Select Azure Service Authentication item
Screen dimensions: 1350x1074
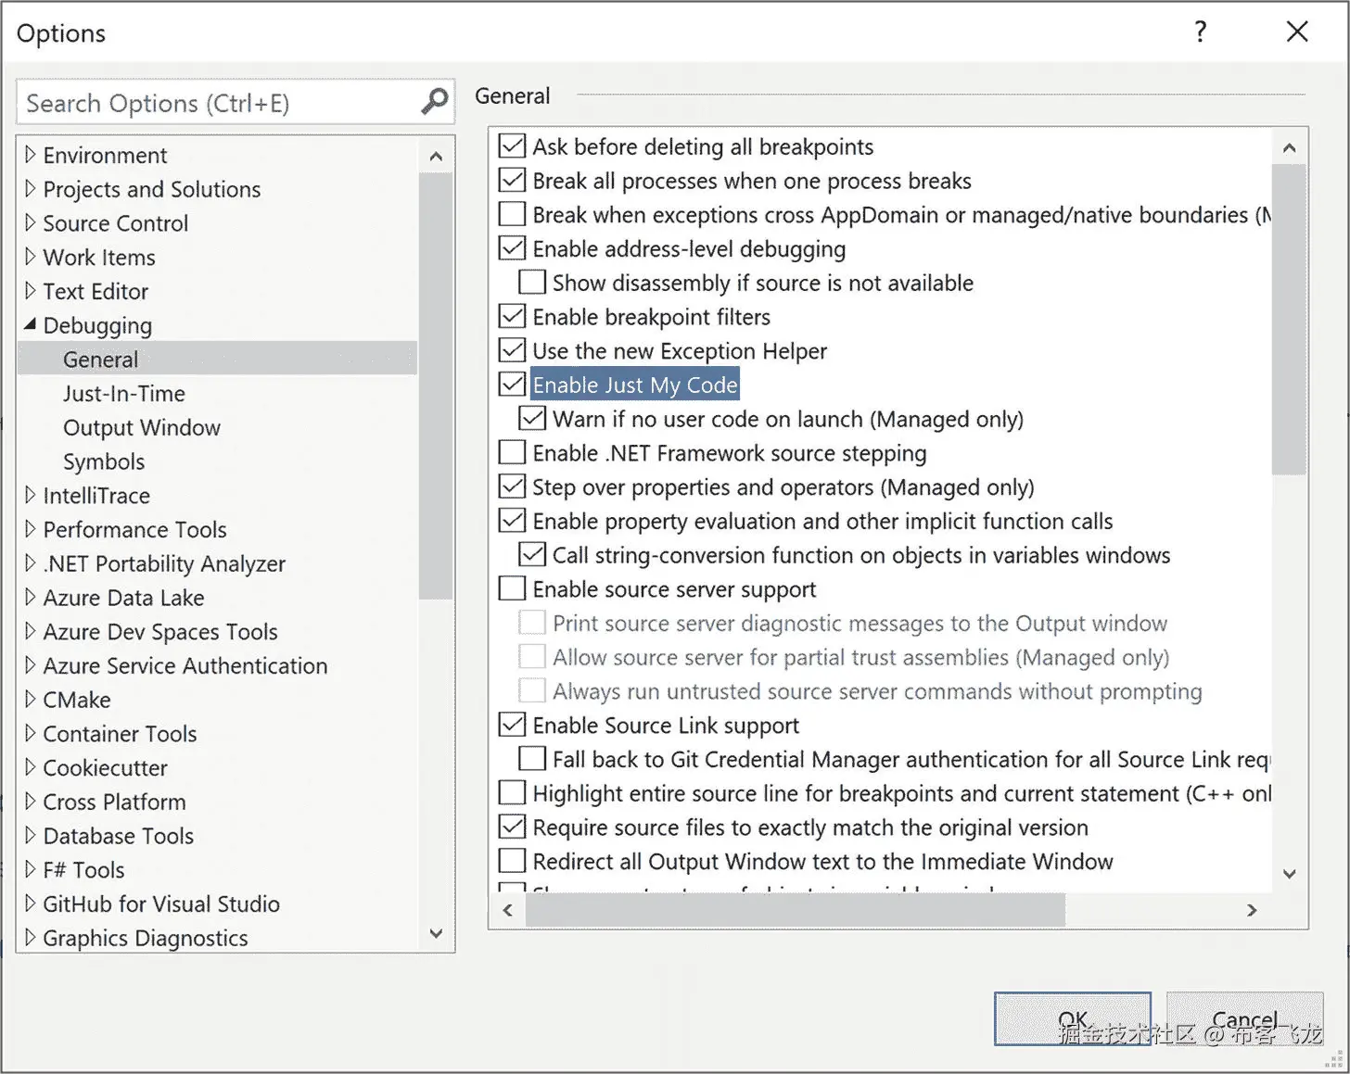(185, 665)
